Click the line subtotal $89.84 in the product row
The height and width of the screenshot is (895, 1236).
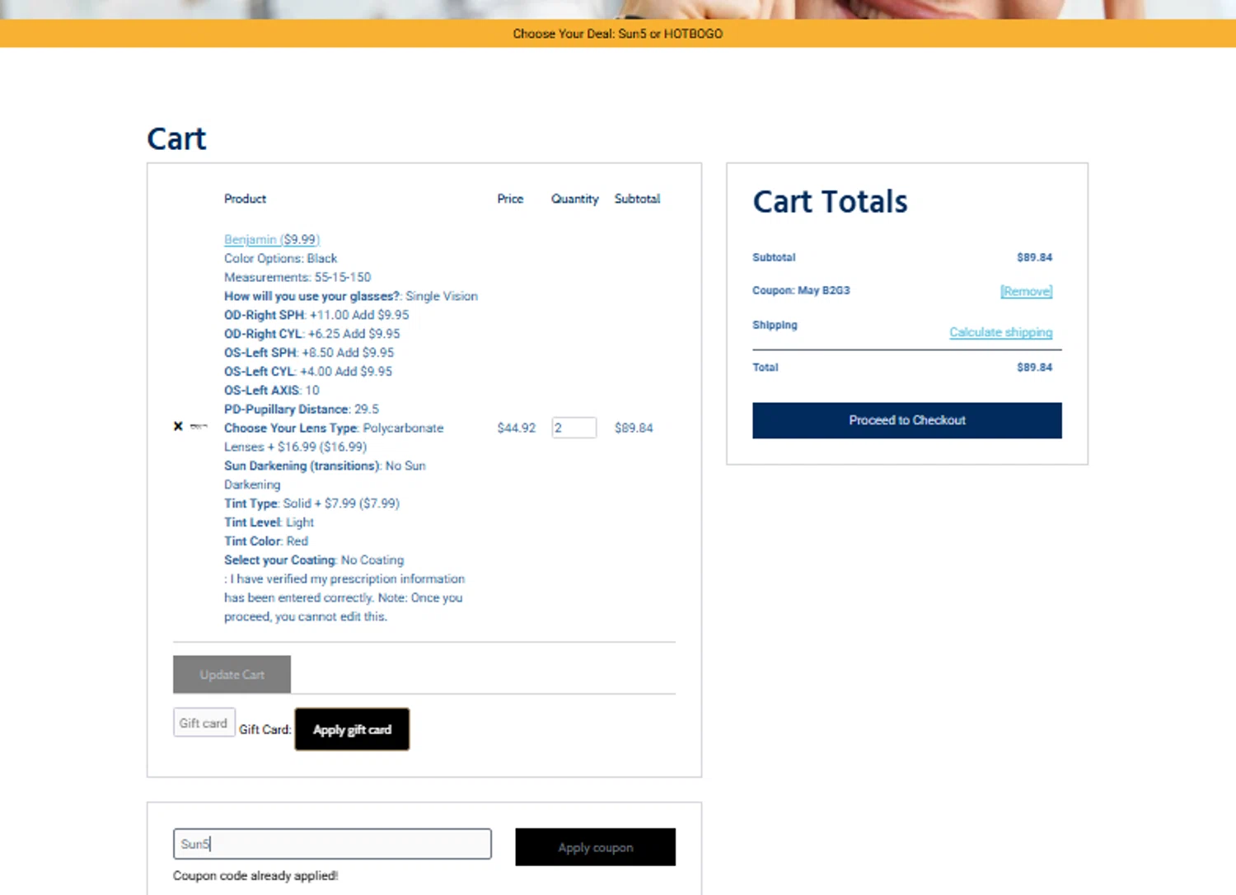tap(634, 428)
